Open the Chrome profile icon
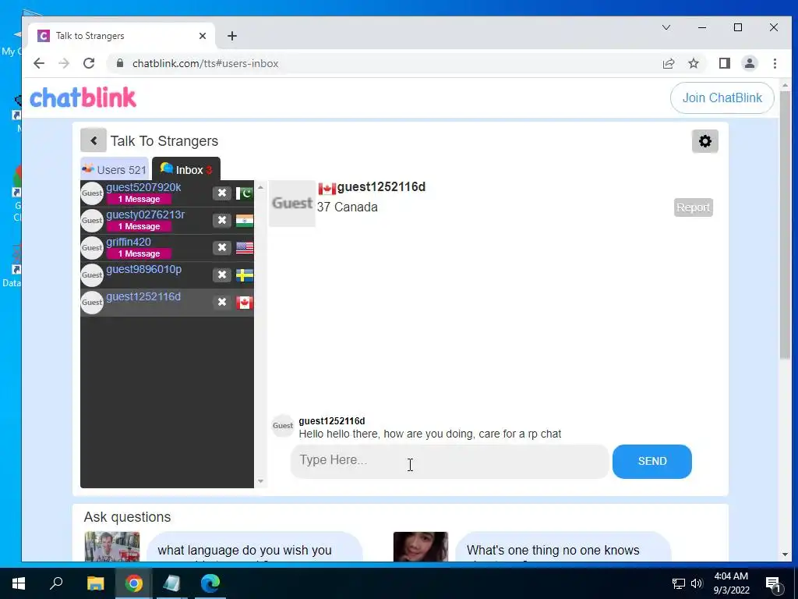 click(749, 63)
